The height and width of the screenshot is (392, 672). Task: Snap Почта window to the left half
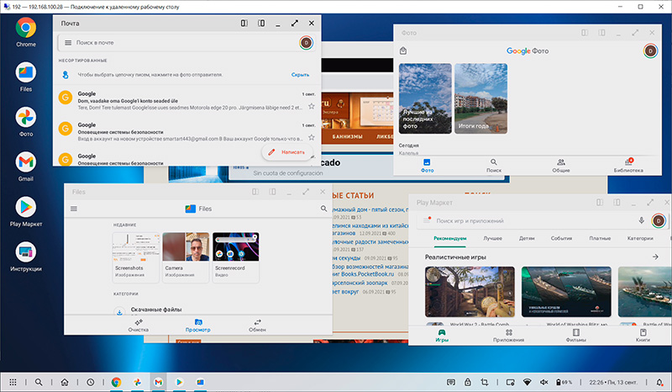coord(244,24)
